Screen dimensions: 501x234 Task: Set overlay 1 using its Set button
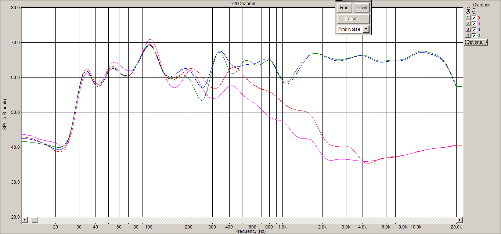(x=468, y=18)
